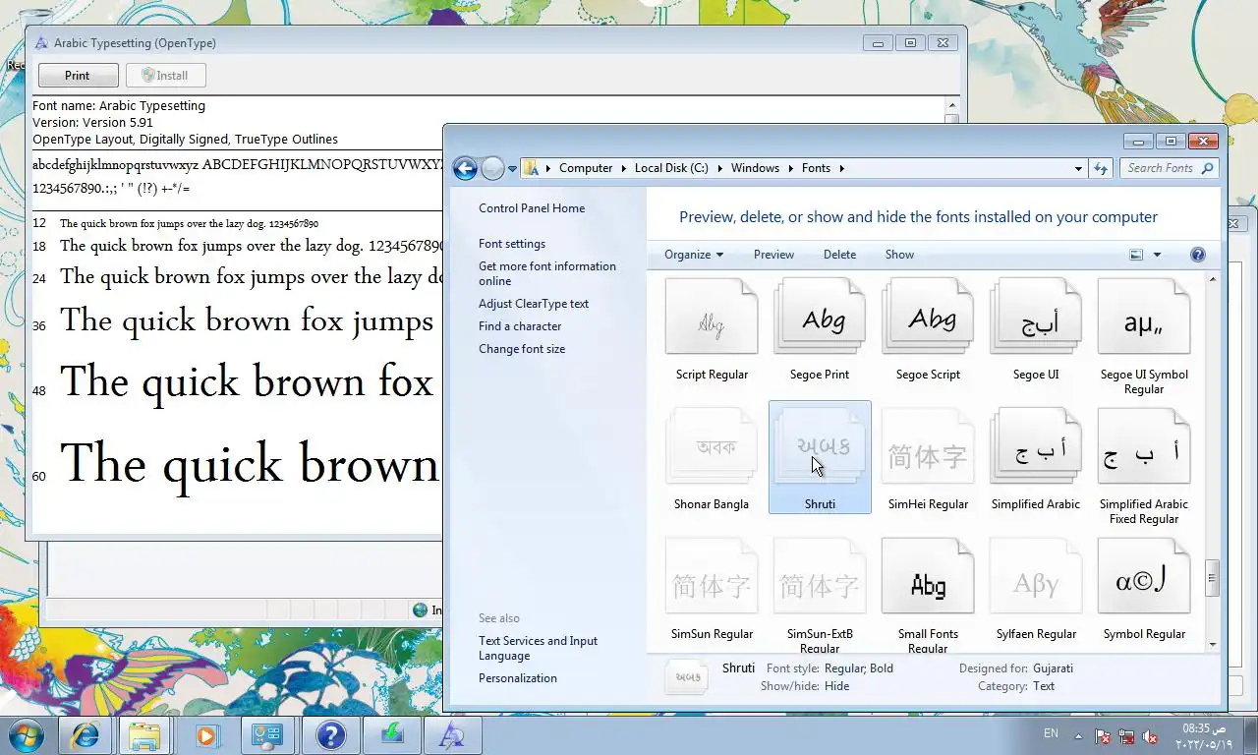Open Get more font information online
The width and height of the screenshot is (1258, 755).
[547, 273]
